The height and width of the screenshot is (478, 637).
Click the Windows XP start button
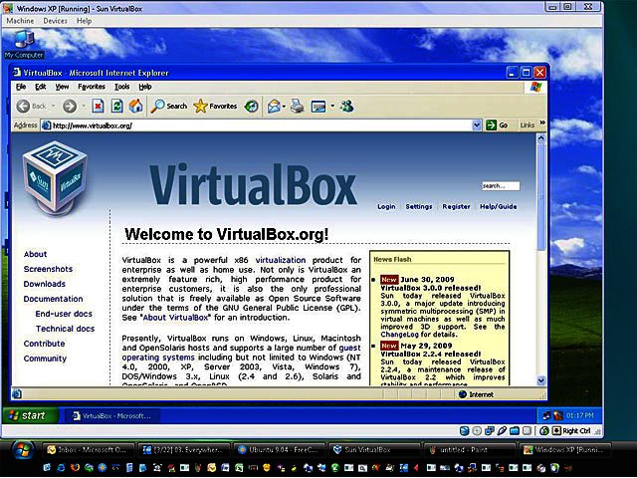[28, 415]
